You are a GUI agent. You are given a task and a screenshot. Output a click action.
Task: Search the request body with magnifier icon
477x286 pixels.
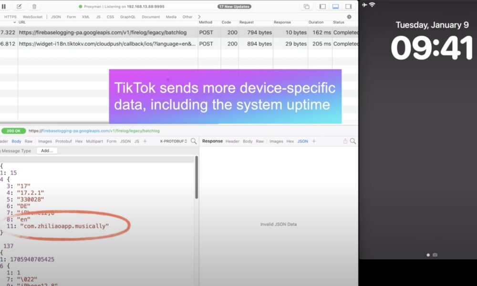(x=194, y=141)
